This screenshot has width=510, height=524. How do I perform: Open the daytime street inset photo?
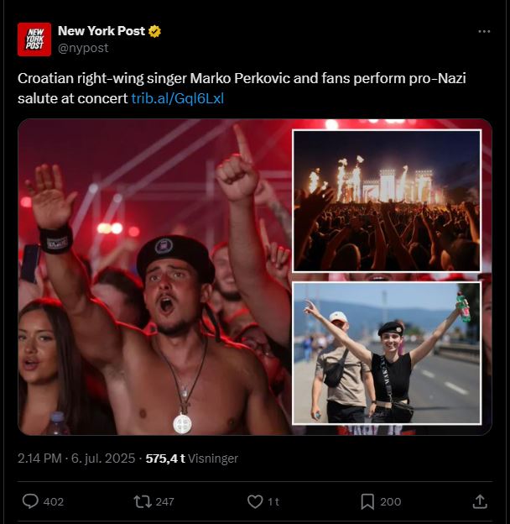[x=387, y=354]
